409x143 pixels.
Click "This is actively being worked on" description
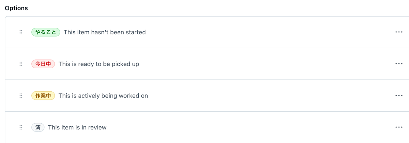click(x=103, y=96)
